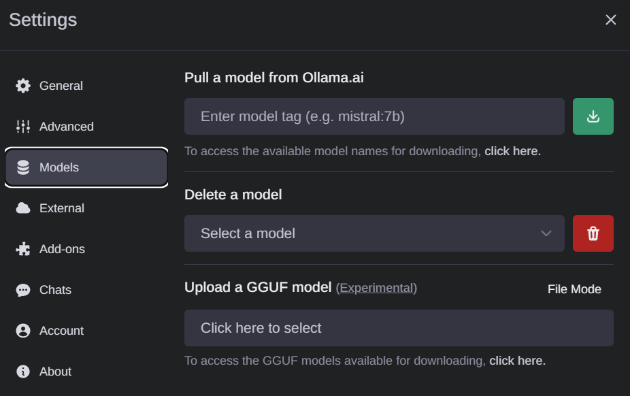Click the Models database stack icon

coord(23,167)
